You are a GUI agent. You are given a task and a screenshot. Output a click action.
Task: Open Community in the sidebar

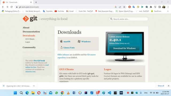[x=29, y=47]
